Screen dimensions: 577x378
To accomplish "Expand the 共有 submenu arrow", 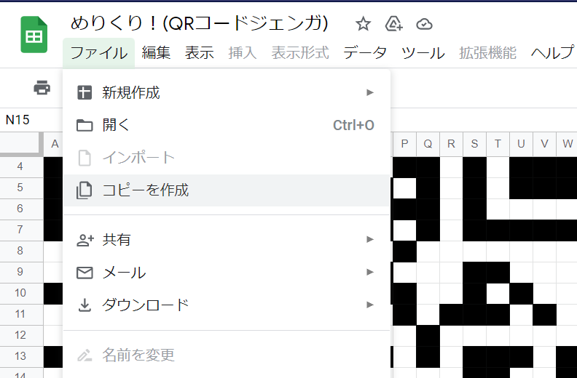I will (370, 240).
